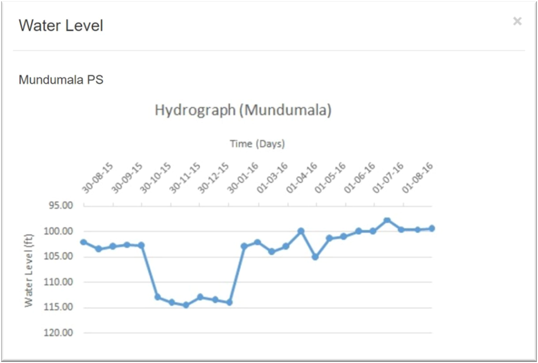Click the data point at 30-01-16
This screenshot has width=538, height=363.
coord(243,245)
